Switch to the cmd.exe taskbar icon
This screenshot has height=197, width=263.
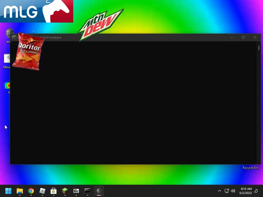pos(87,191)
